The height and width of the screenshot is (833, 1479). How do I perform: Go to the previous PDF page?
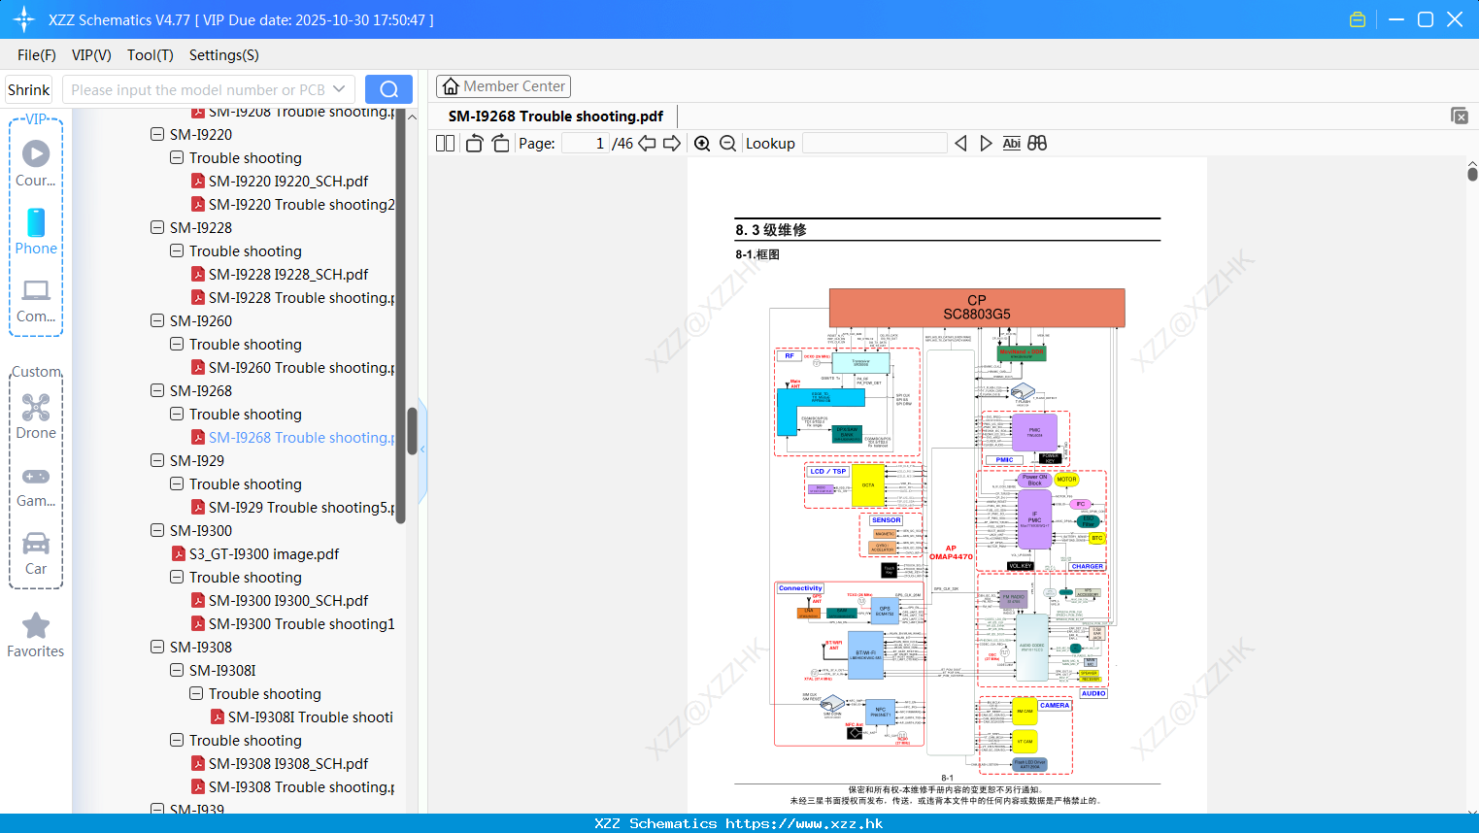click(x=647, y=144)
